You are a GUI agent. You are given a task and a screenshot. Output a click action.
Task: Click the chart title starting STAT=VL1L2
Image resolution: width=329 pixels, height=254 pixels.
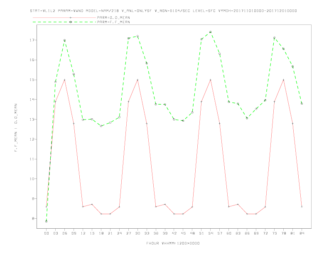coord(163,11)
